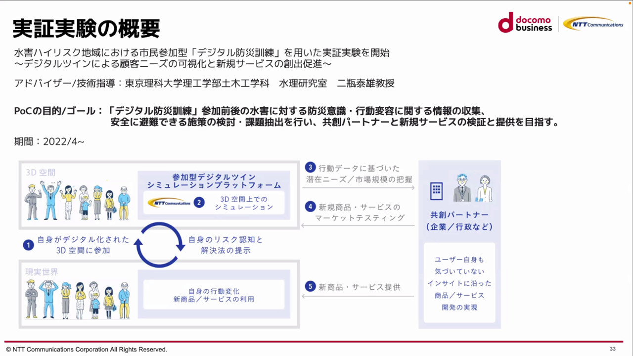633x356 pixels.
Task: Click the 自身の行動変化 新商品／サービスの利用 box
Action: 214,295
